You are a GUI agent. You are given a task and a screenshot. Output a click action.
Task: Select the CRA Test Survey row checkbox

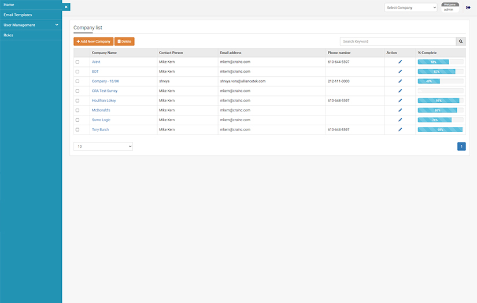77,91
